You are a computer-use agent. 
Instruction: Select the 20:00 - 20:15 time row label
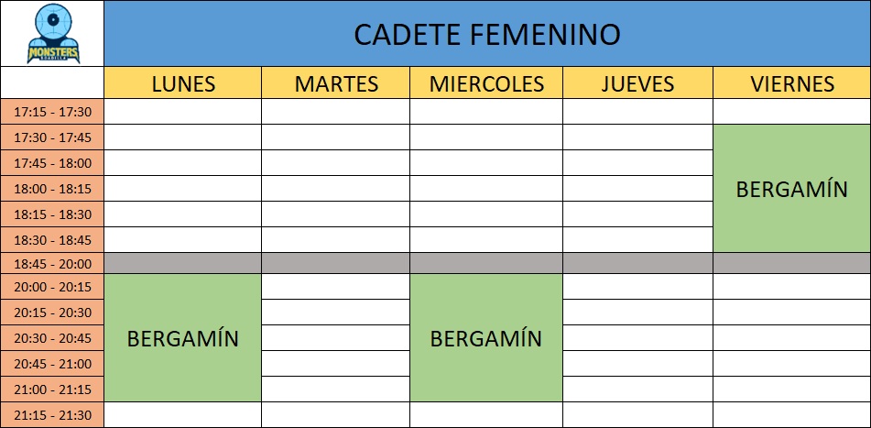(x=52, y=287)
